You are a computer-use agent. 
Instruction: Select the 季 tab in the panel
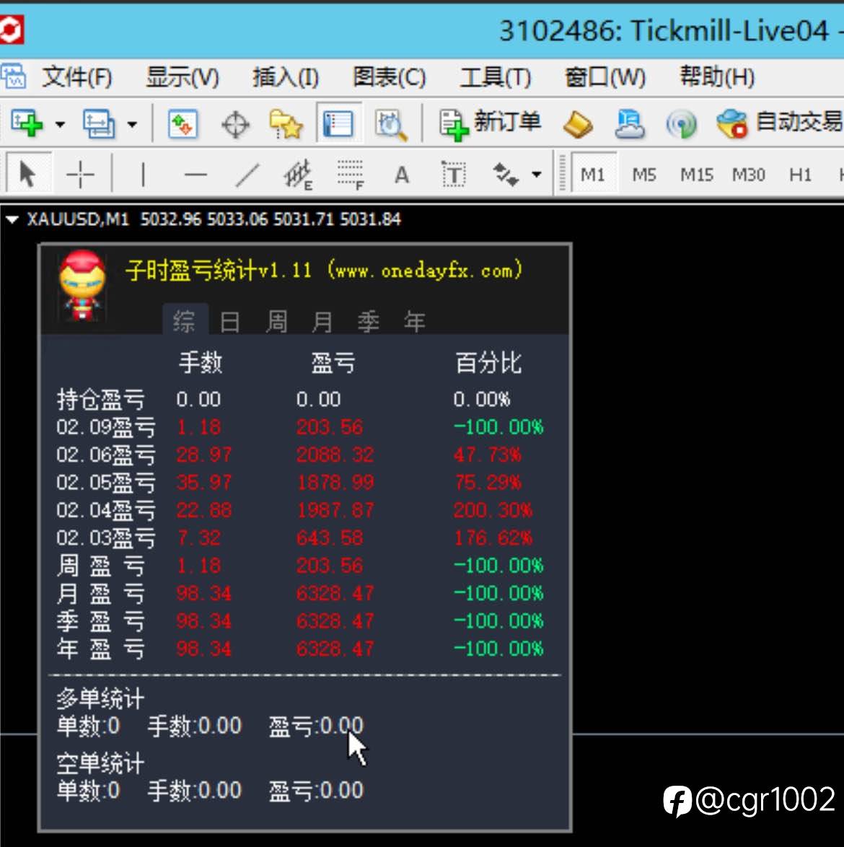369,322
